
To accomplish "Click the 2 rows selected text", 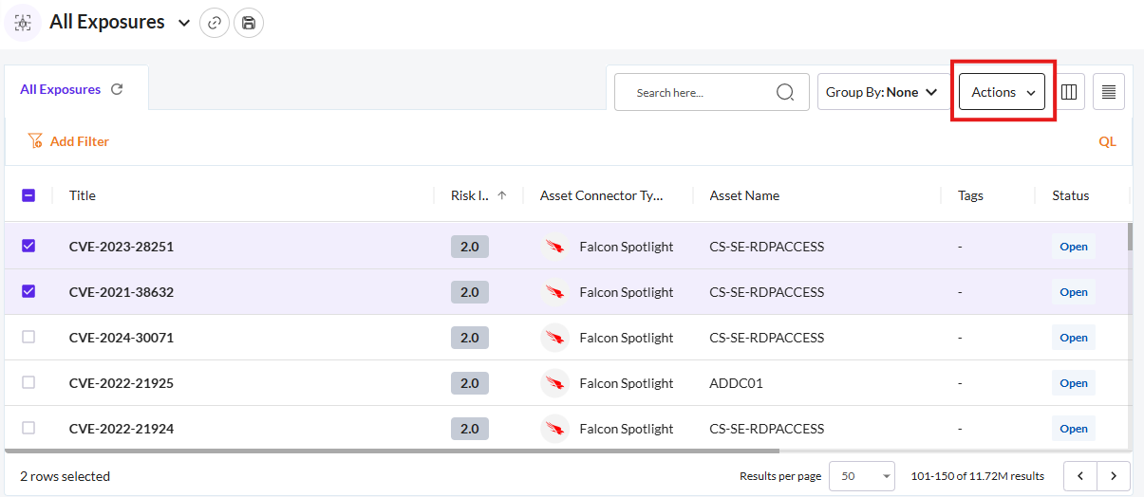I will pyautogui.click(x=66, y=476).
